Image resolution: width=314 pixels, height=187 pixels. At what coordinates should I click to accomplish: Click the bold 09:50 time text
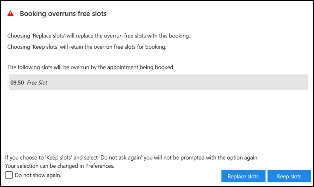17,82
